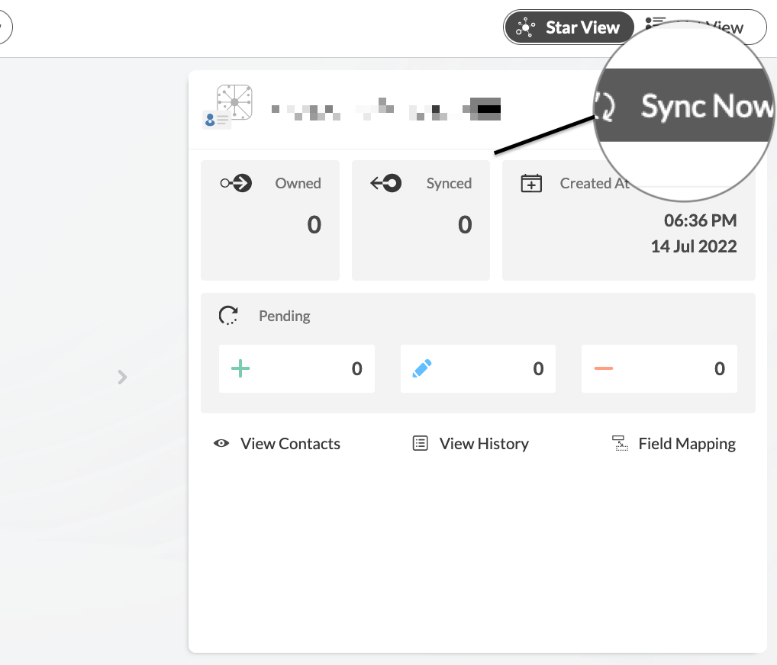Open the View History link
The height and width of the screenshot is (665, 777).
(484, 444)
